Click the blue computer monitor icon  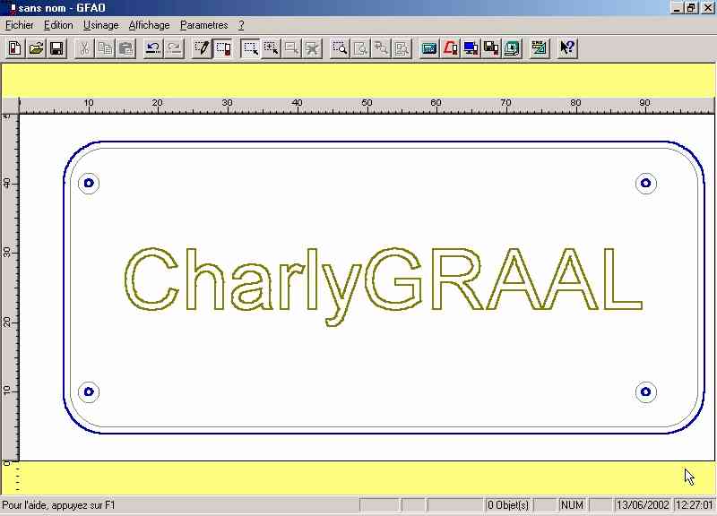471,48
